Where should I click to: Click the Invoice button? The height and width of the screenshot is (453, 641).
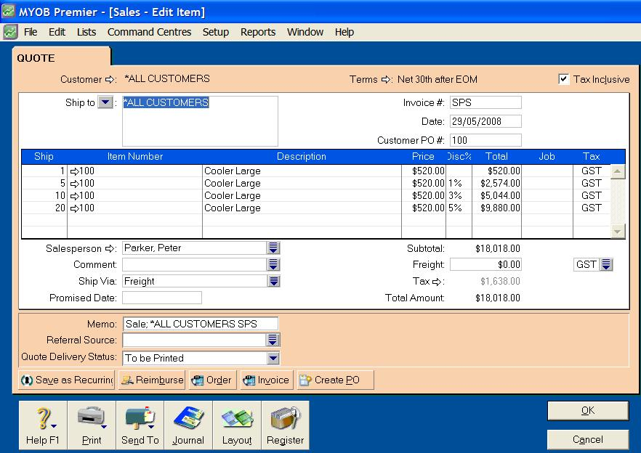tap(267, 380)
